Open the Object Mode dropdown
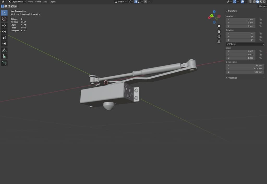Viewport: 267px width, 184px height. 17,2
